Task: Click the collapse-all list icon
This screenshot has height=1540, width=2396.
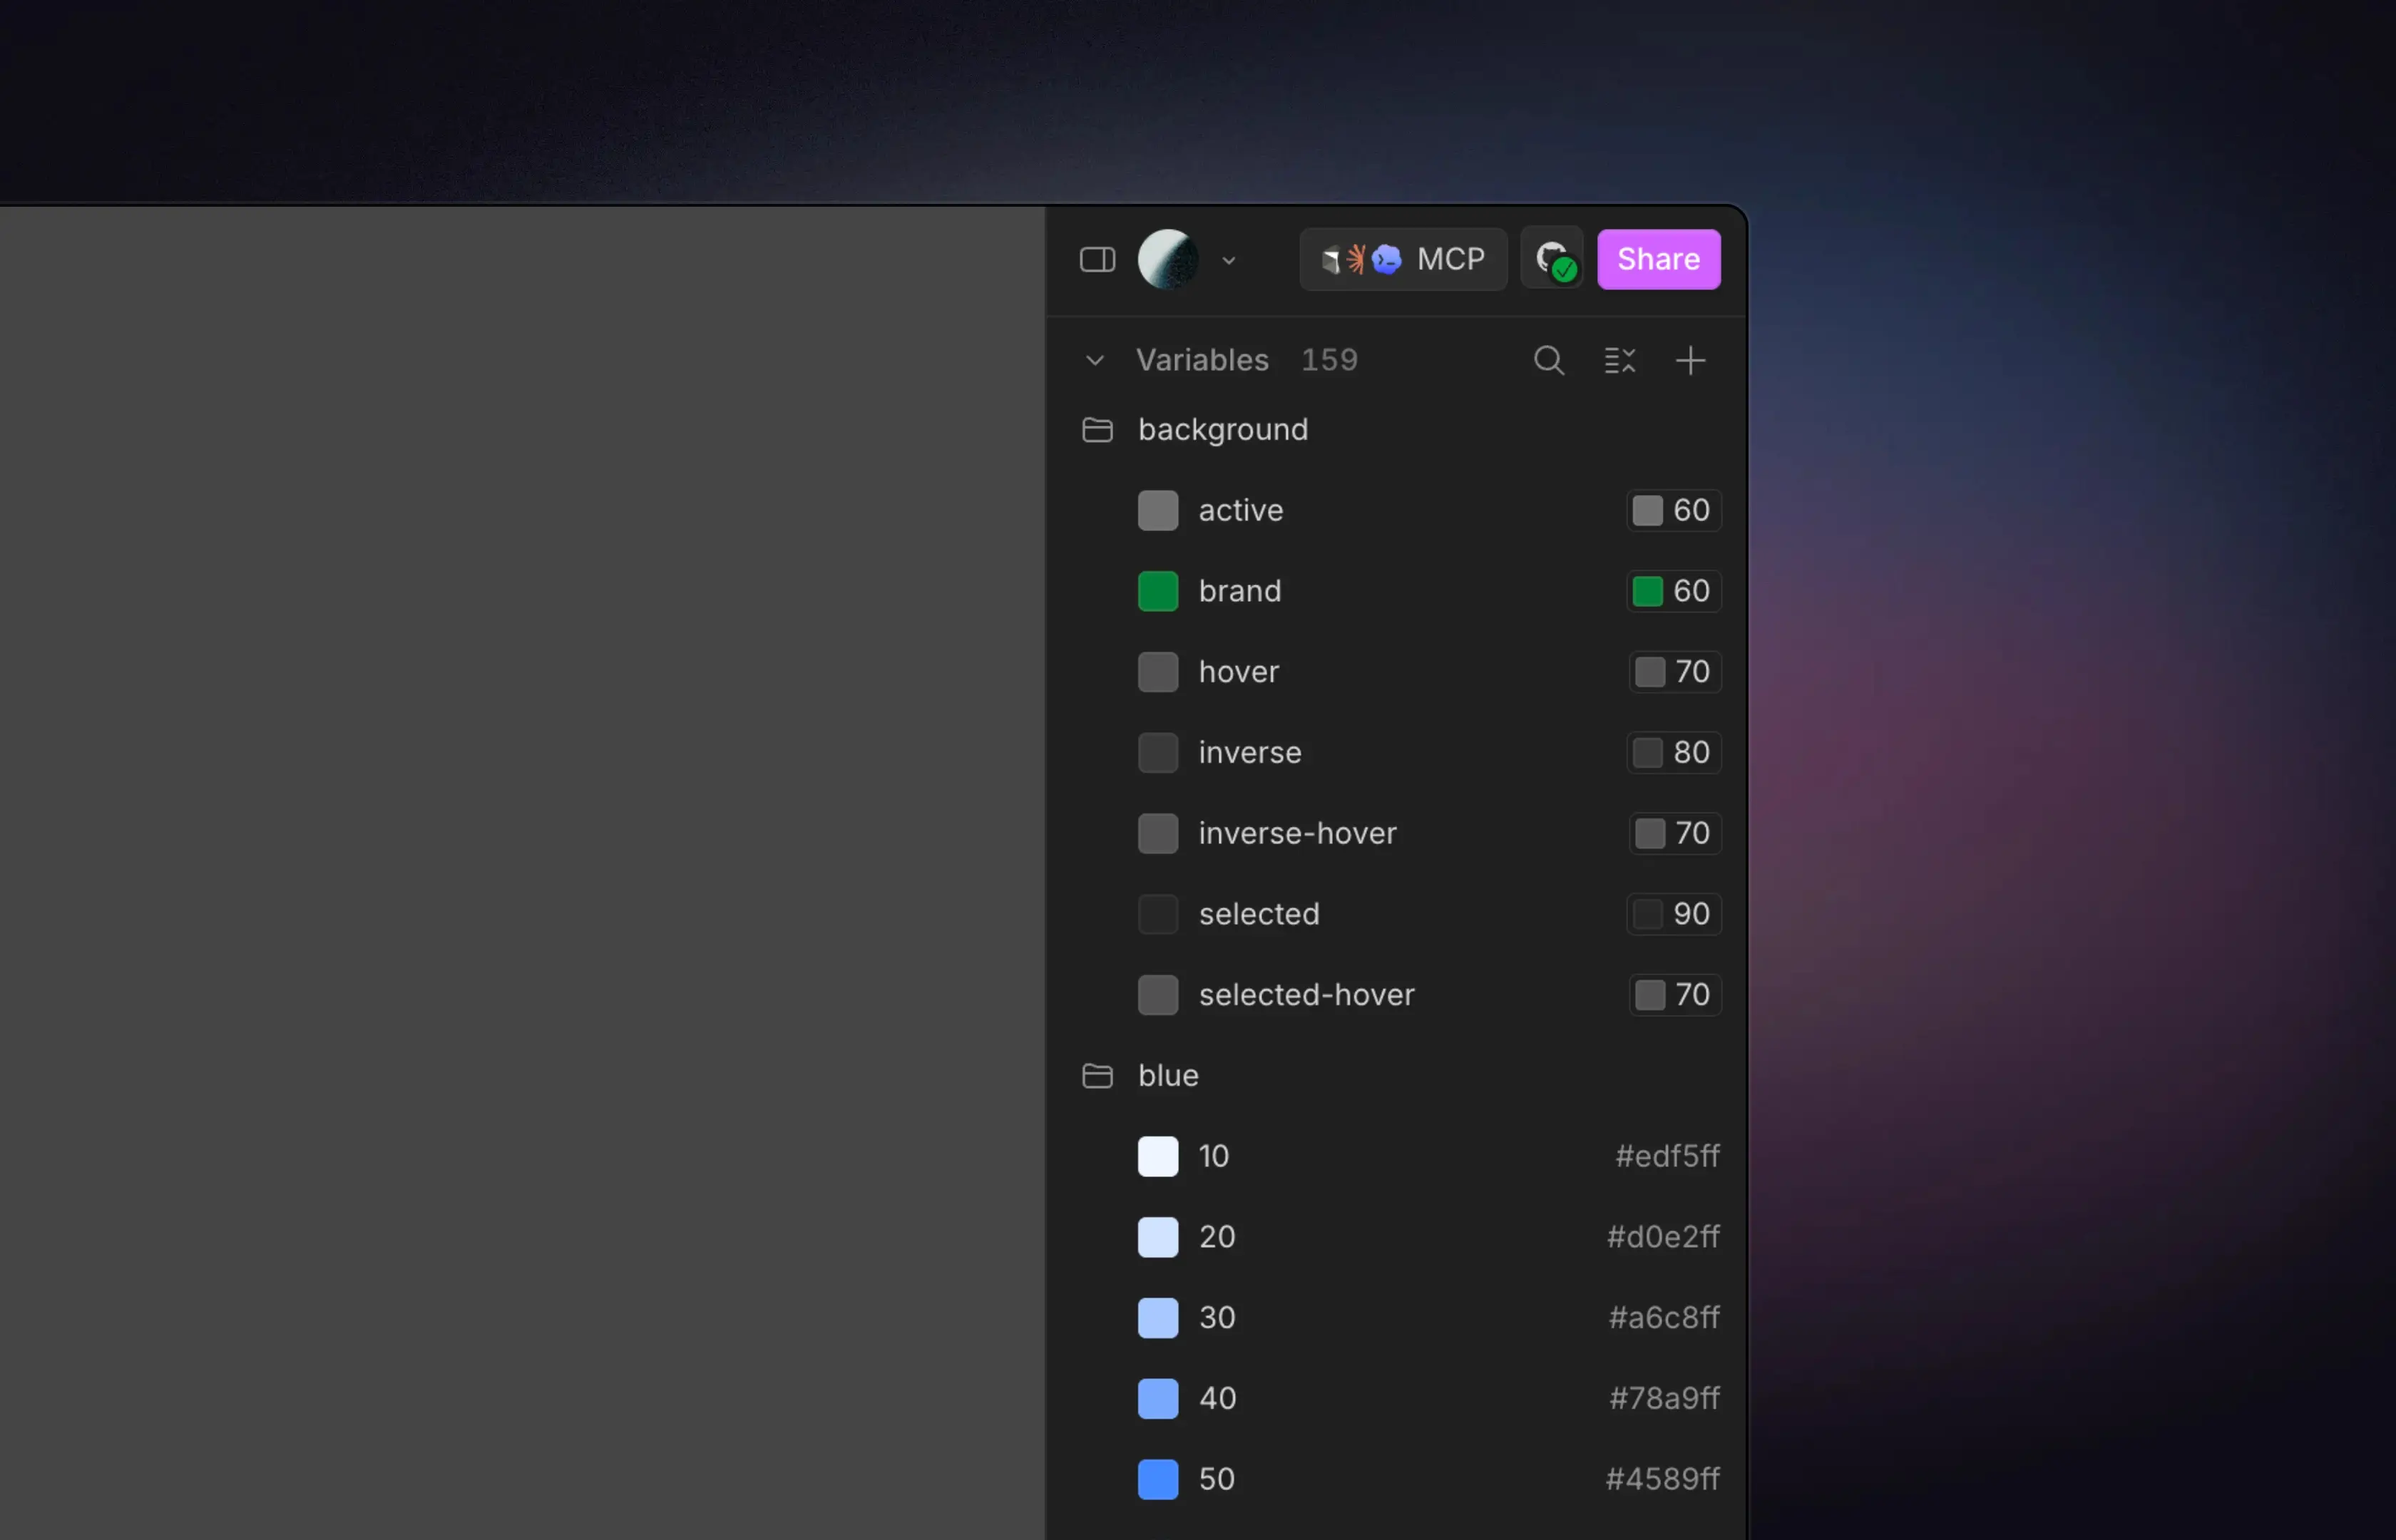Action: (1619, 360)
